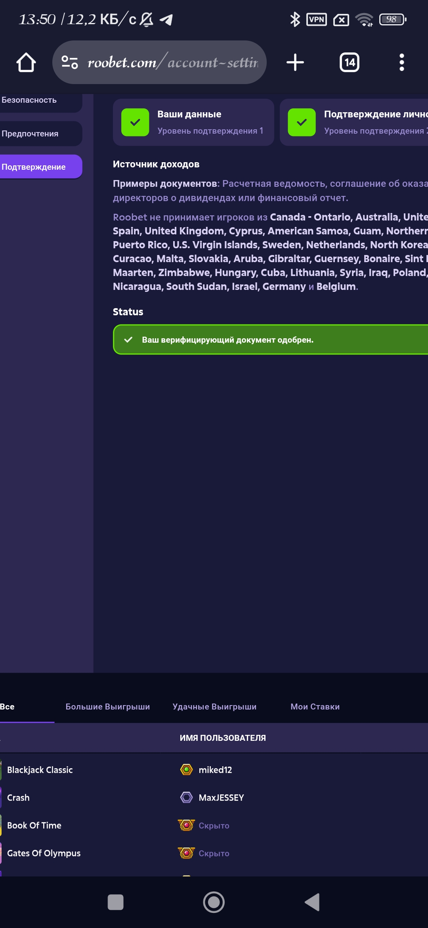Open the site settings icon in address bar
The height and width of the screenshot is (928, 428).
pyautogui.click(x=70, y=62)
